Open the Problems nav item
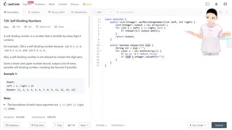Screen dimensions: 232x130 [40, 4]
